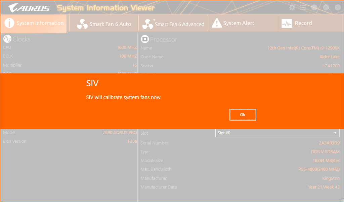Viewport: 344px width, 202px height.
Task: Click the Multiplier value '16'
Action: coord(134,65)
